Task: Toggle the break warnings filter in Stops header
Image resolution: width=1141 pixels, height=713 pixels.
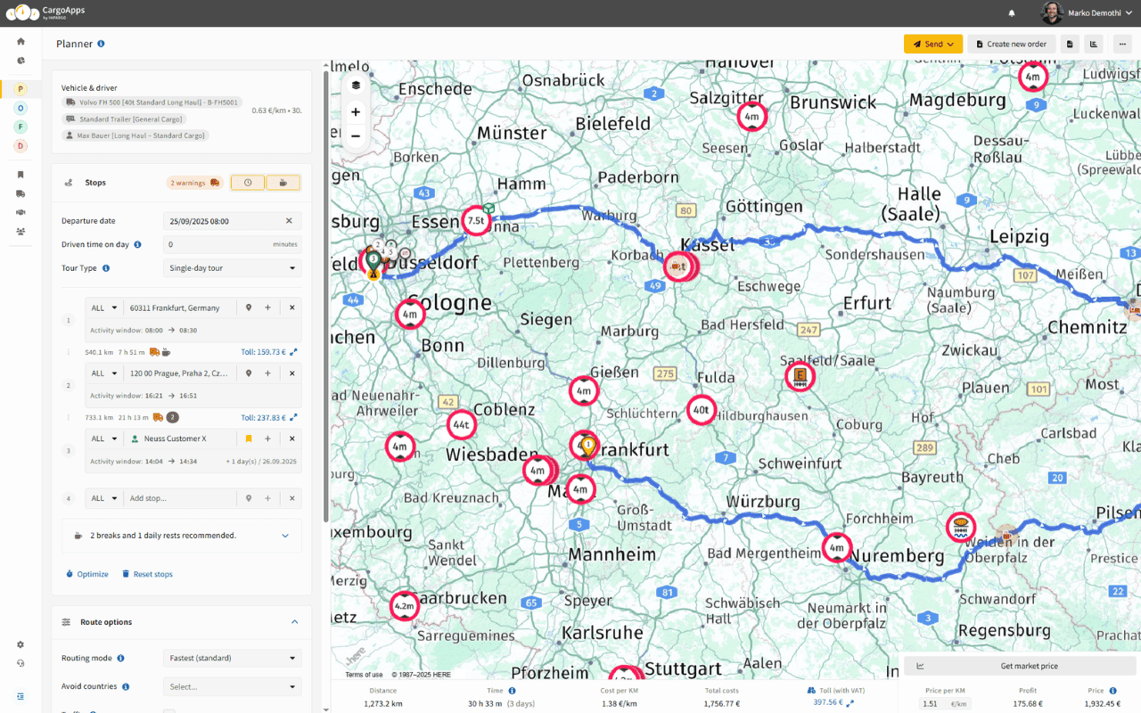Action: coord(283,182)
